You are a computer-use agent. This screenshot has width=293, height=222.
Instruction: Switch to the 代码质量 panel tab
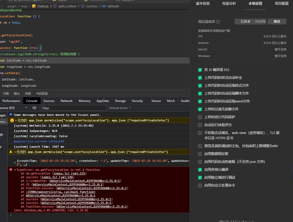tap(42, 94)
